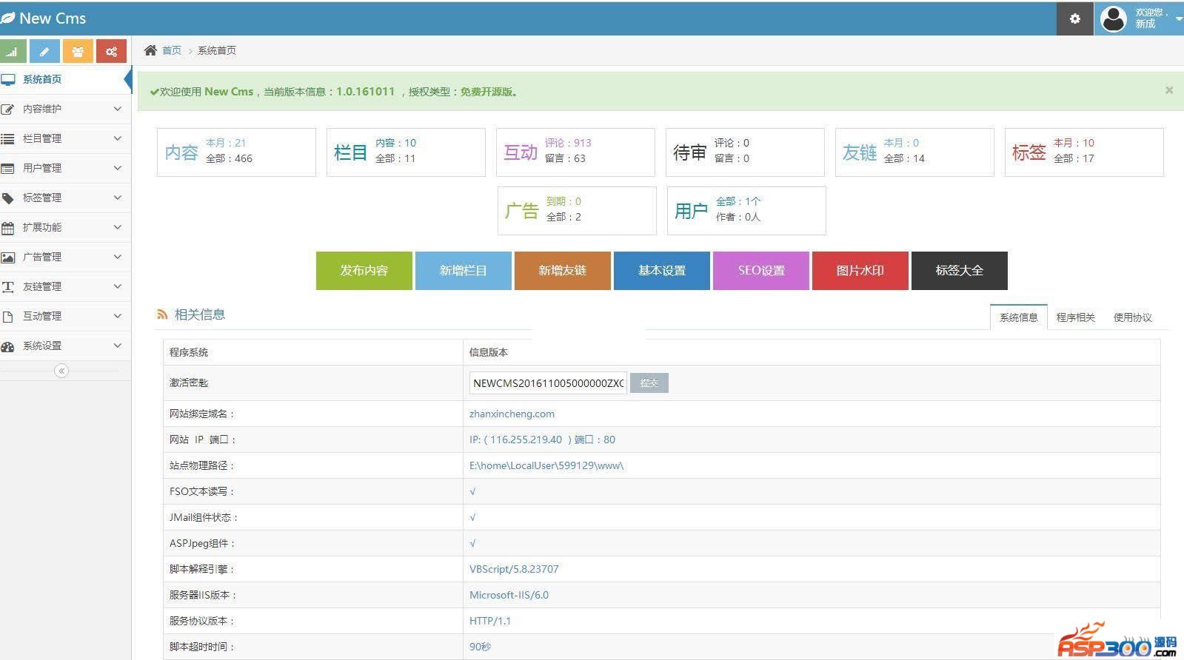
Task: Click the red gears shortcut icon
Action: [x=111, y=51]
